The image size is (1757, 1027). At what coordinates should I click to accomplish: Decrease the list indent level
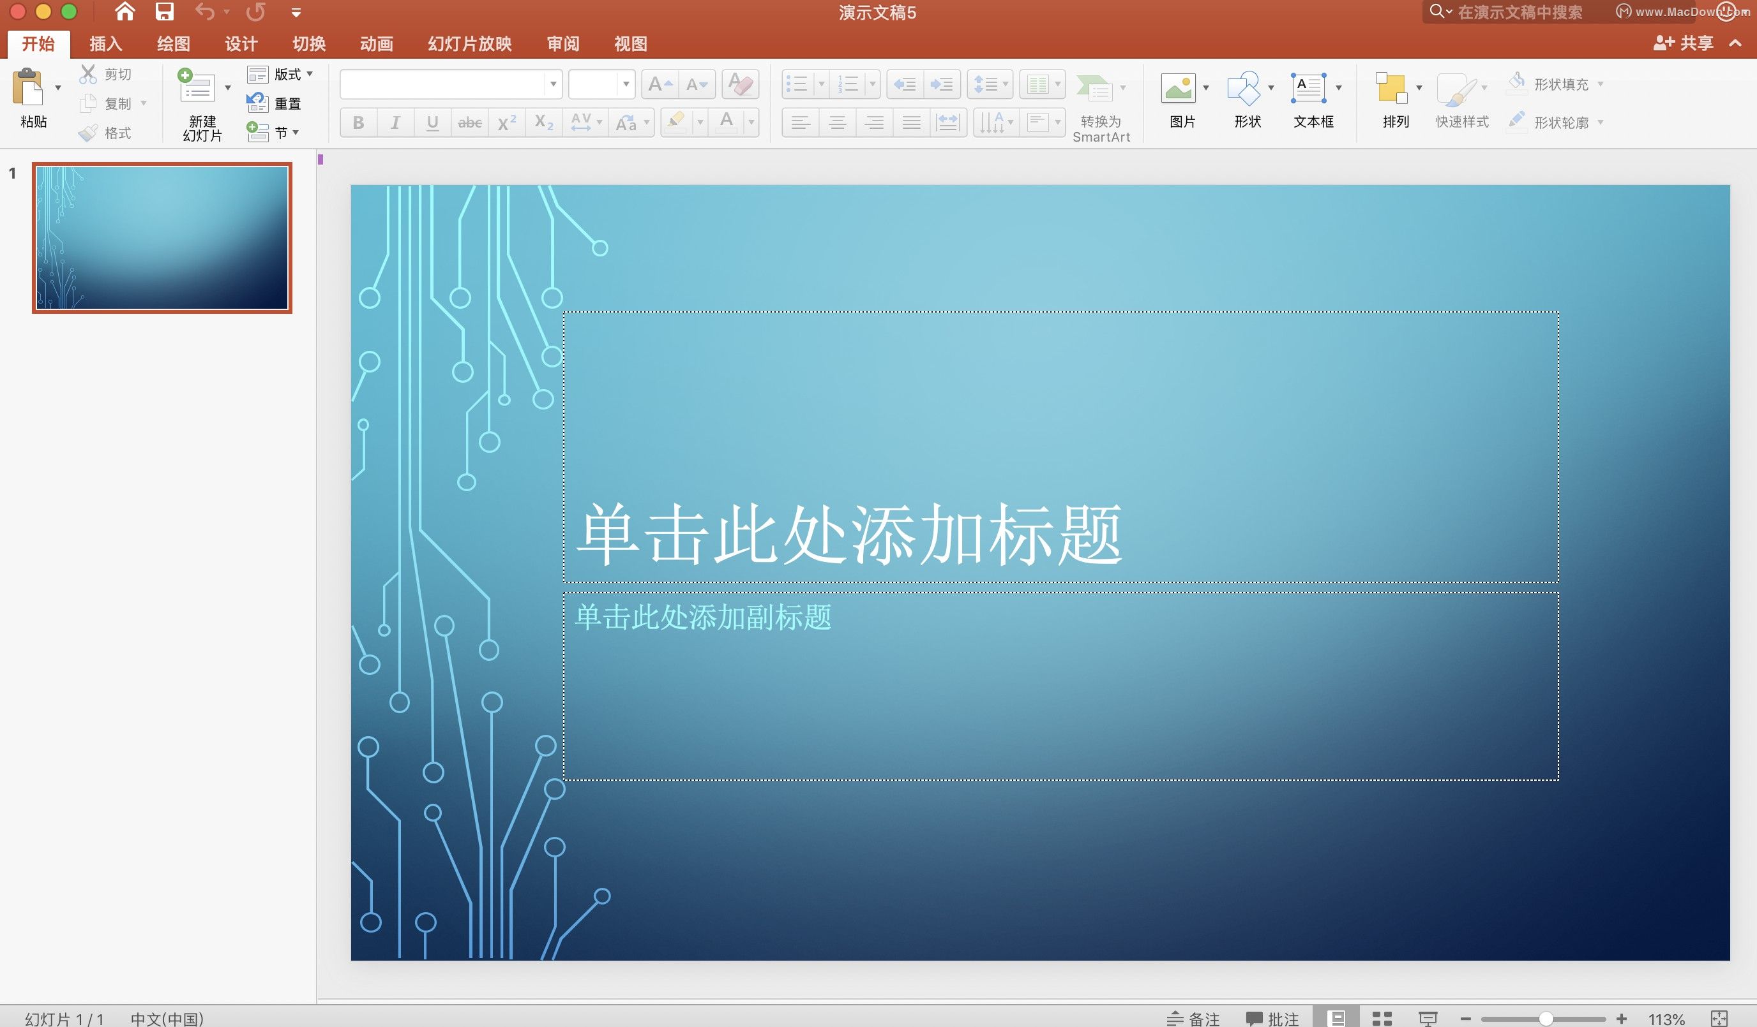[905, 85]
